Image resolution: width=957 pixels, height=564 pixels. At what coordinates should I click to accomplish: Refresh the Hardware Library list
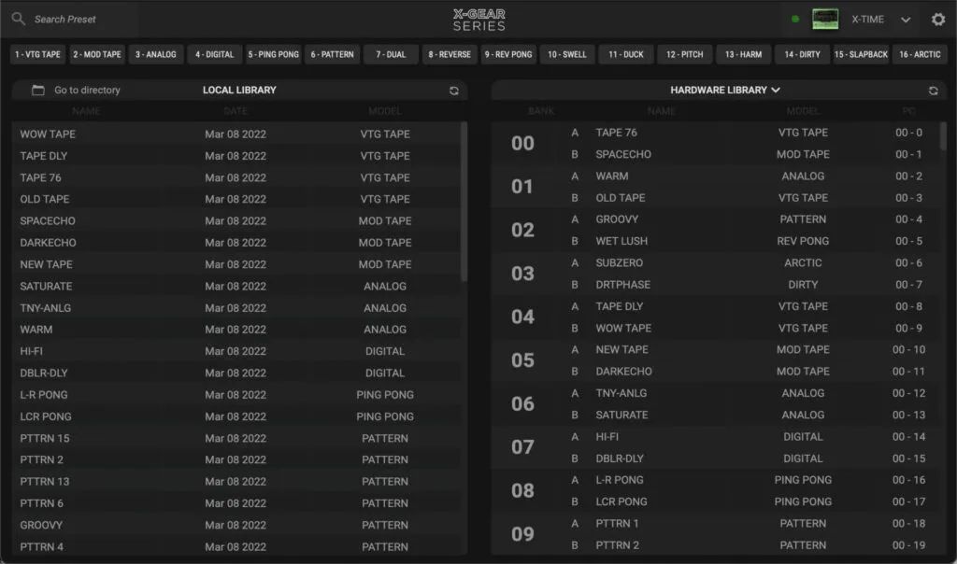pyautogui.click(x=934, y=91)
